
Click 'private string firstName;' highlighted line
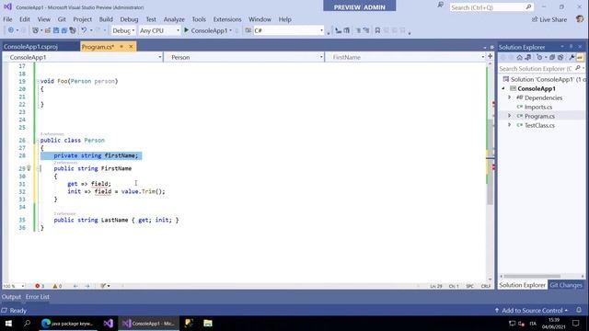[x=91, y=155]
